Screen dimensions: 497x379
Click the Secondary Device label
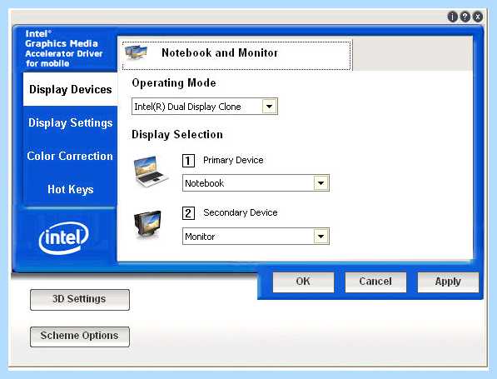[241, 212]
